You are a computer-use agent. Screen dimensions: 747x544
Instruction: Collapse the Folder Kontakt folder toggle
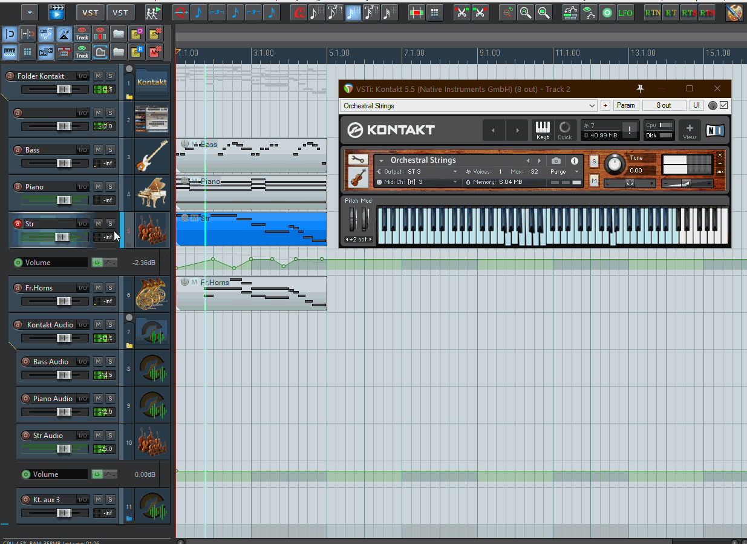tap(129, 69)
